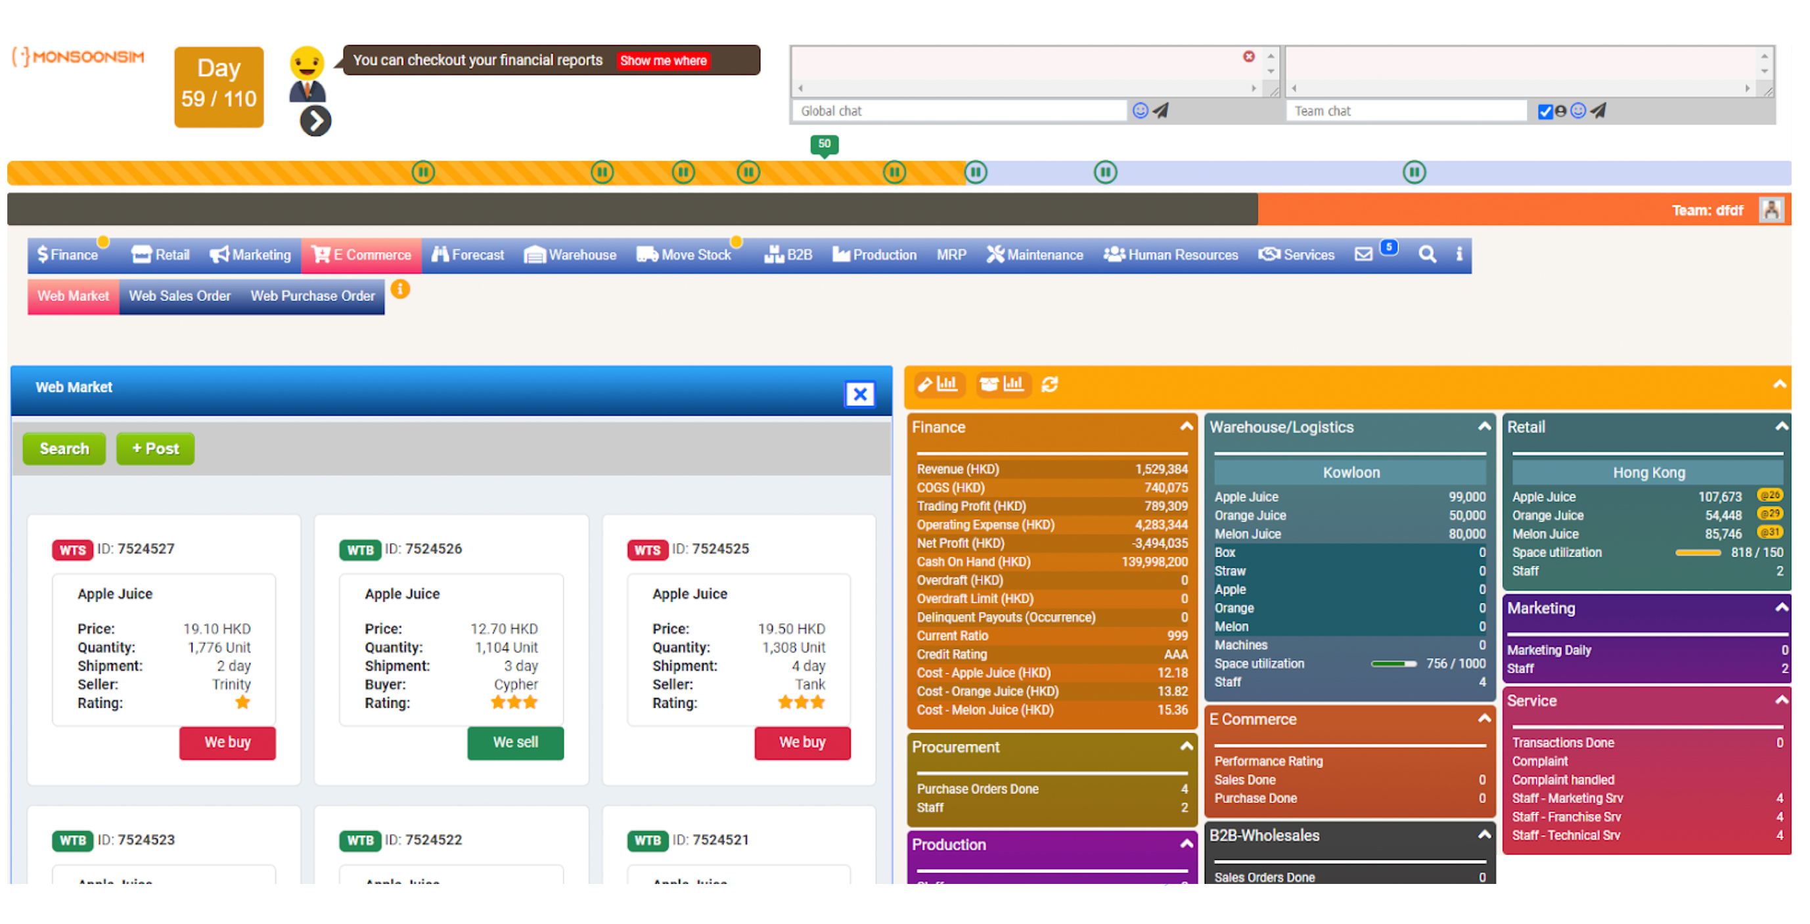1810x924 pixels.
Task: Open the Retail menu
Action: pyautogui.click(x=160, y=255)
